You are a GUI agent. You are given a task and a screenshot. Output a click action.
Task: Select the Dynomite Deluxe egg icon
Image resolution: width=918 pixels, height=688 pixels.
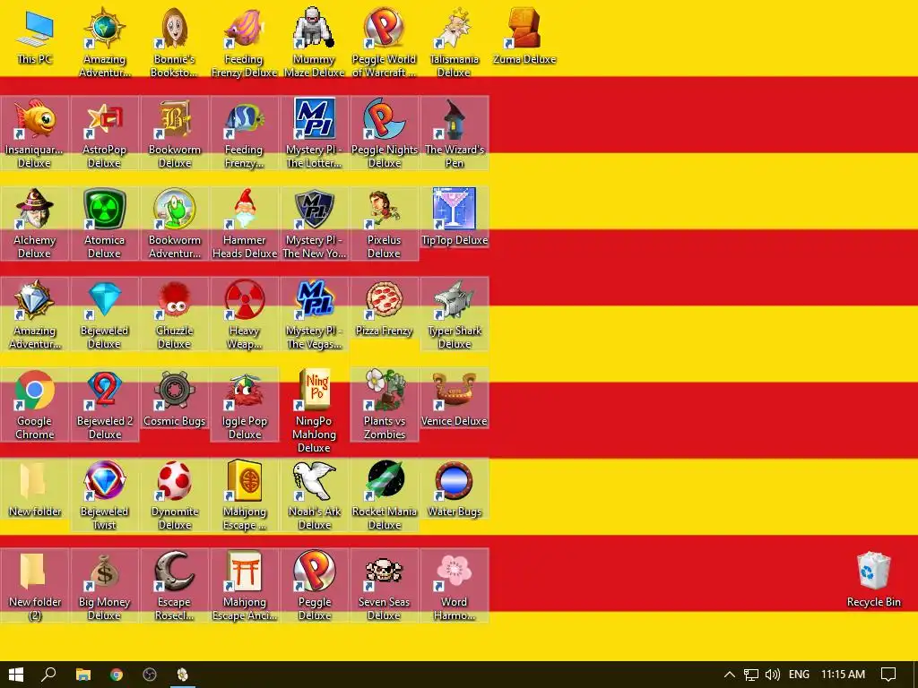tap(175, 495)
